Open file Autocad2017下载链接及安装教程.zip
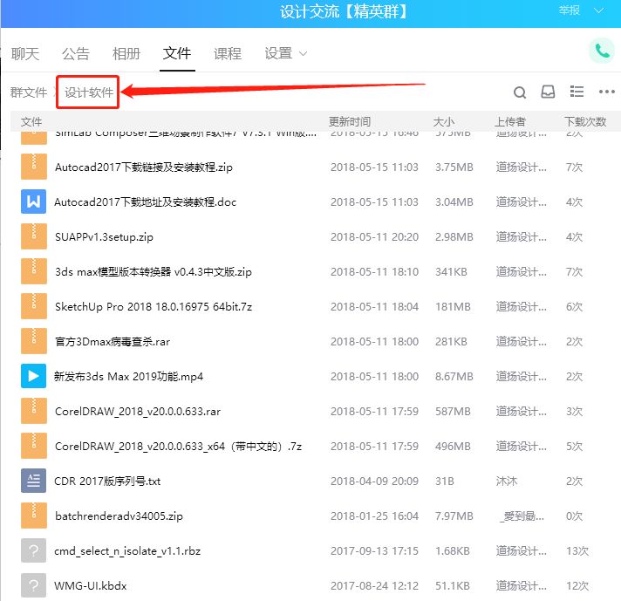The image size is (621, 601). [144, 167]
